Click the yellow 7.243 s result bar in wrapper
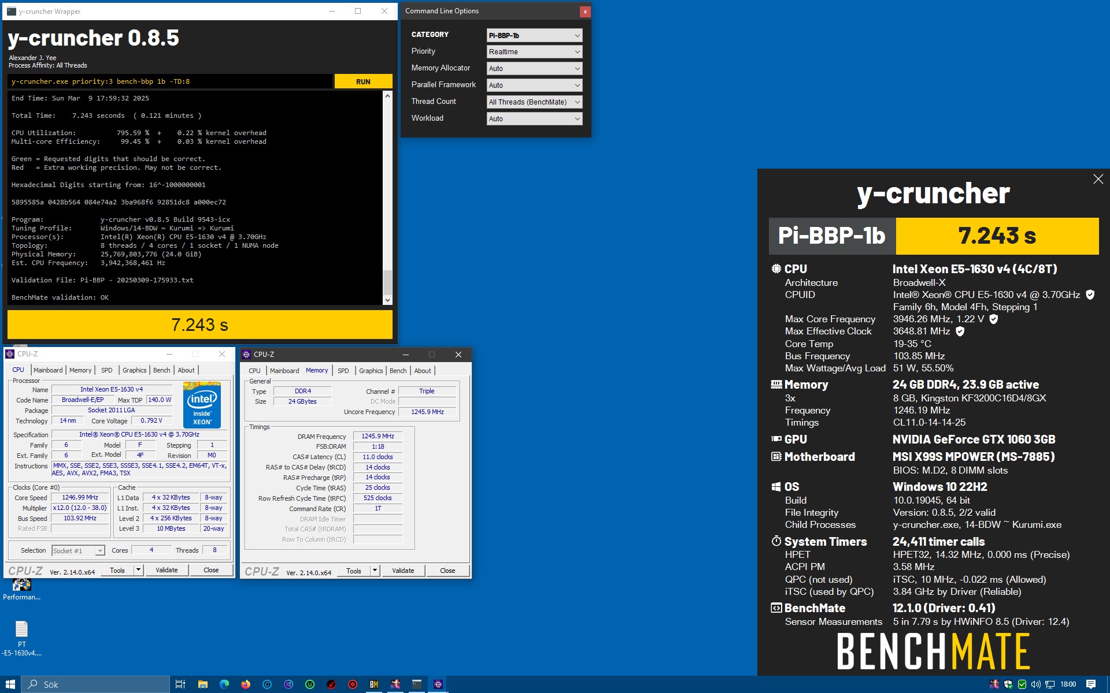This screenshot has width=1110, height=693. click(200, 325)
